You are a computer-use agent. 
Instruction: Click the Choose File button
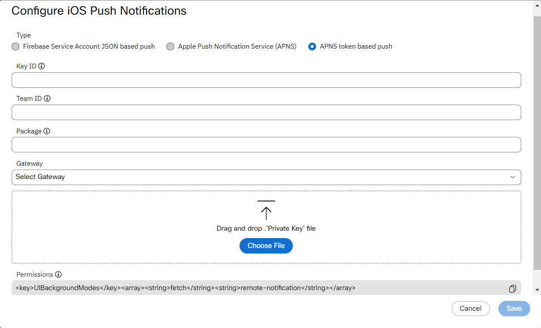[x=266, y=246]
